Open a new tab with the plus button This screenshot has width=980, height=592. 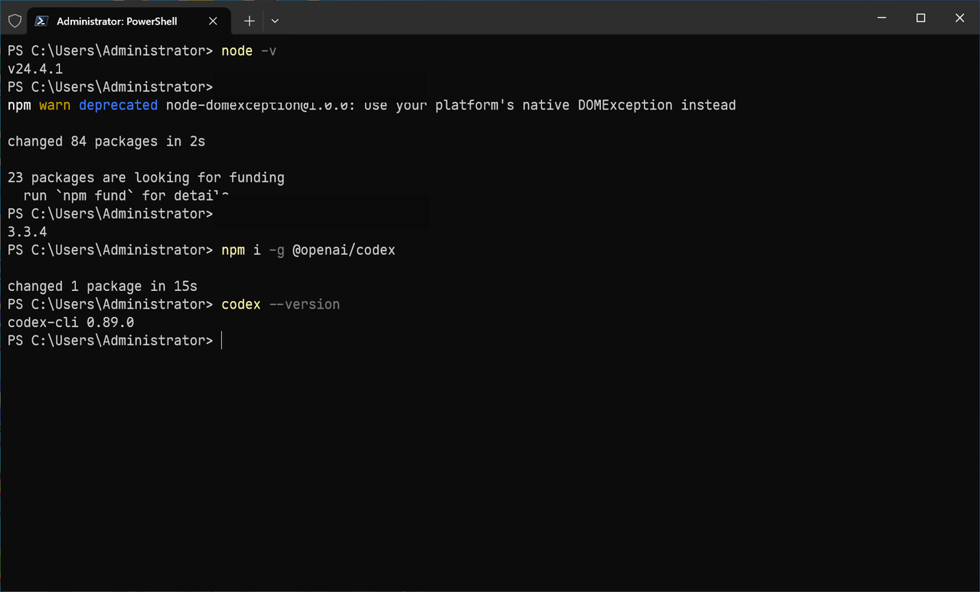[249, 21]
